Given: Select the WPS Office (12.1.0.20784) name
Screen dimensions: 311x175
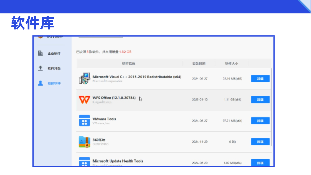Looking at the screenshot, I should click(x=114, y=98).
